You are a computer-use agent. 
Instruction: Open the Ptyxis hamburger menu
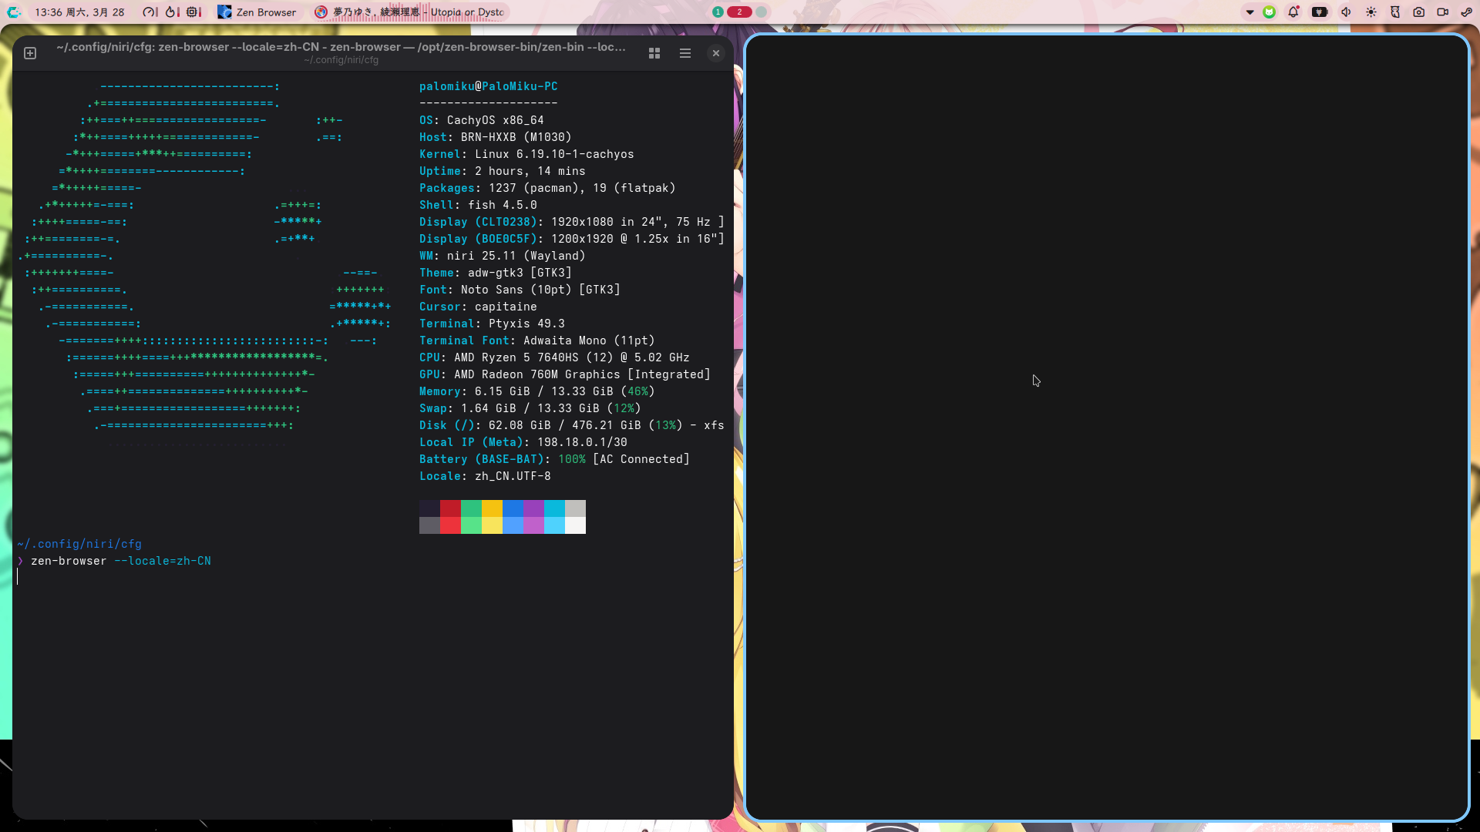point(684,53)
